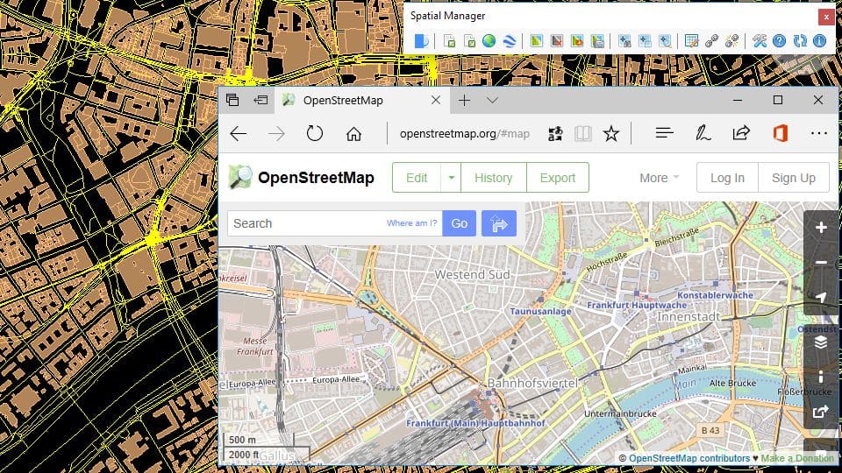
Task: Click the plain chain link icon
Action: (x=711, y=41)
